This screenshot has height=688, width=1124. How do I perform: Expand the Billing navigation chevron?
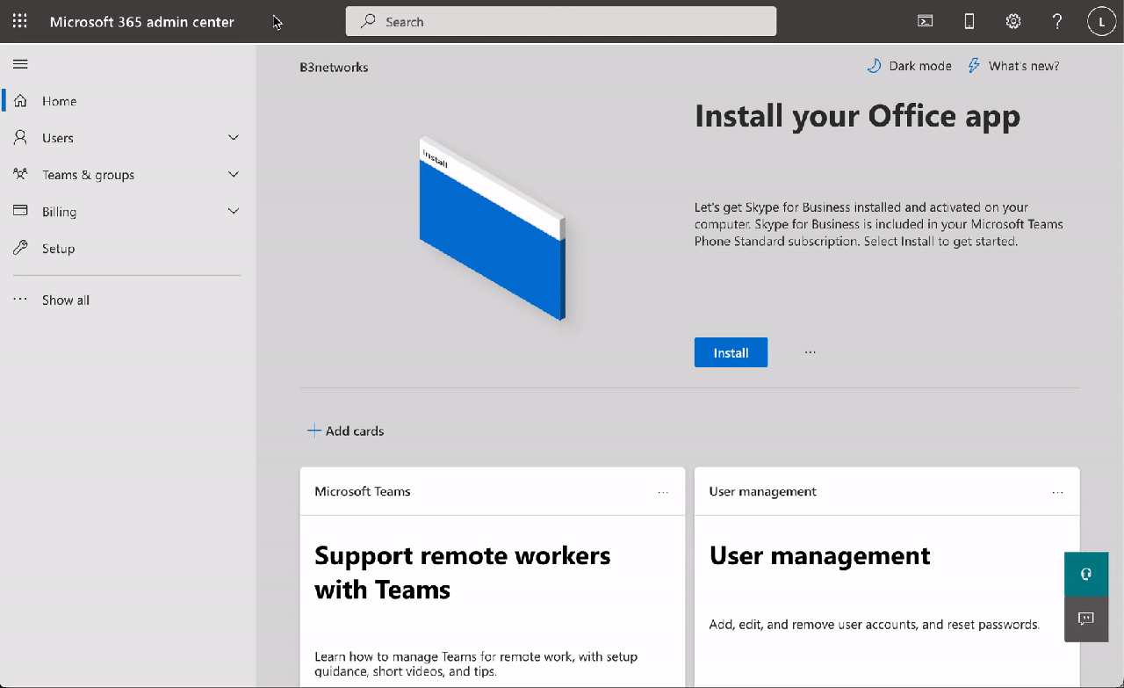point(234,211)
